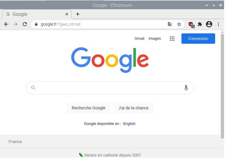225x158 pixels.
Task: Open a new tab
Action: click(x=78, y=14)
